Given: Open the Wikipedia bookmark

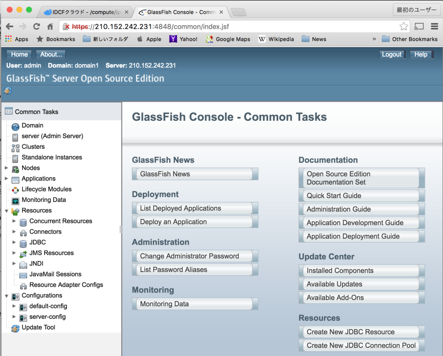Looking at the screenshot, I should pos(276,39).
